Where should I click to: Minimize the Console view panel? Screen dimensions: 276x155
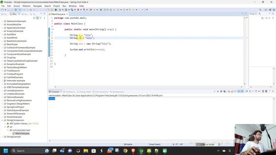pos(270,91)
